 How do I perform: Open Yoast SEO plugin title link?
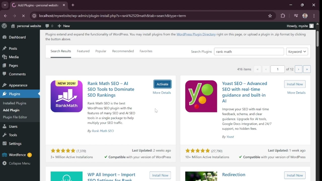245,92
